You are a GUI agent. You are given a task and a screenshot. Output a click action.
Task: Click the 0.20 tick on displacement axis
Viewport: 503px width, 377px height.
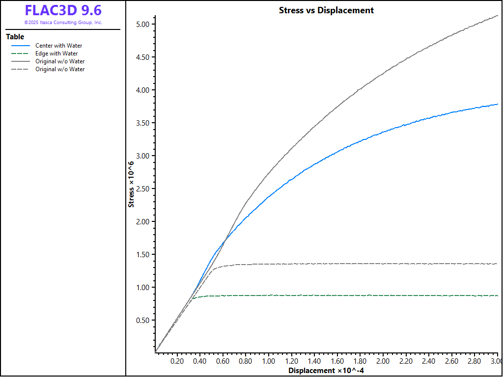177,361
